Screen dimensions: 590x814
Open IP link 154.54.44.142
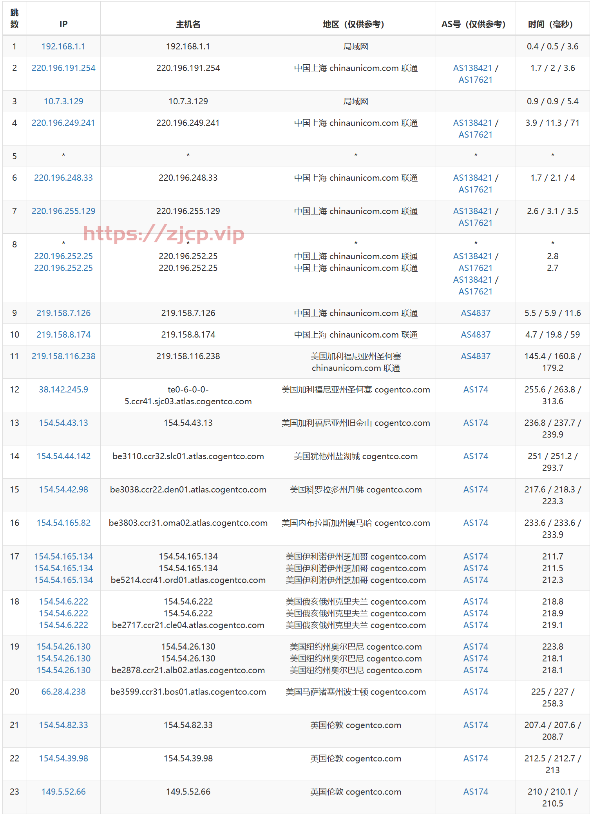coord(63,456)
